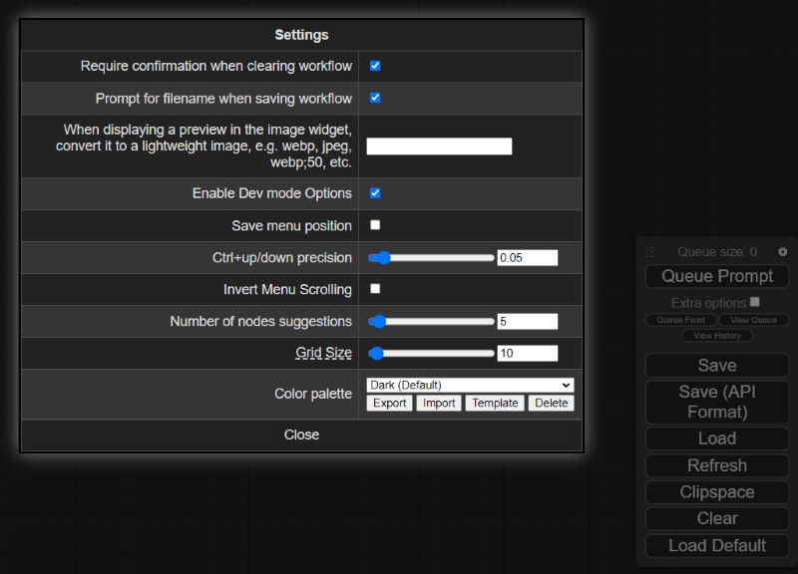This screenshot has width=798, height=574.
Task: Click the preview image format input field
Action: (x=439, y=144)
